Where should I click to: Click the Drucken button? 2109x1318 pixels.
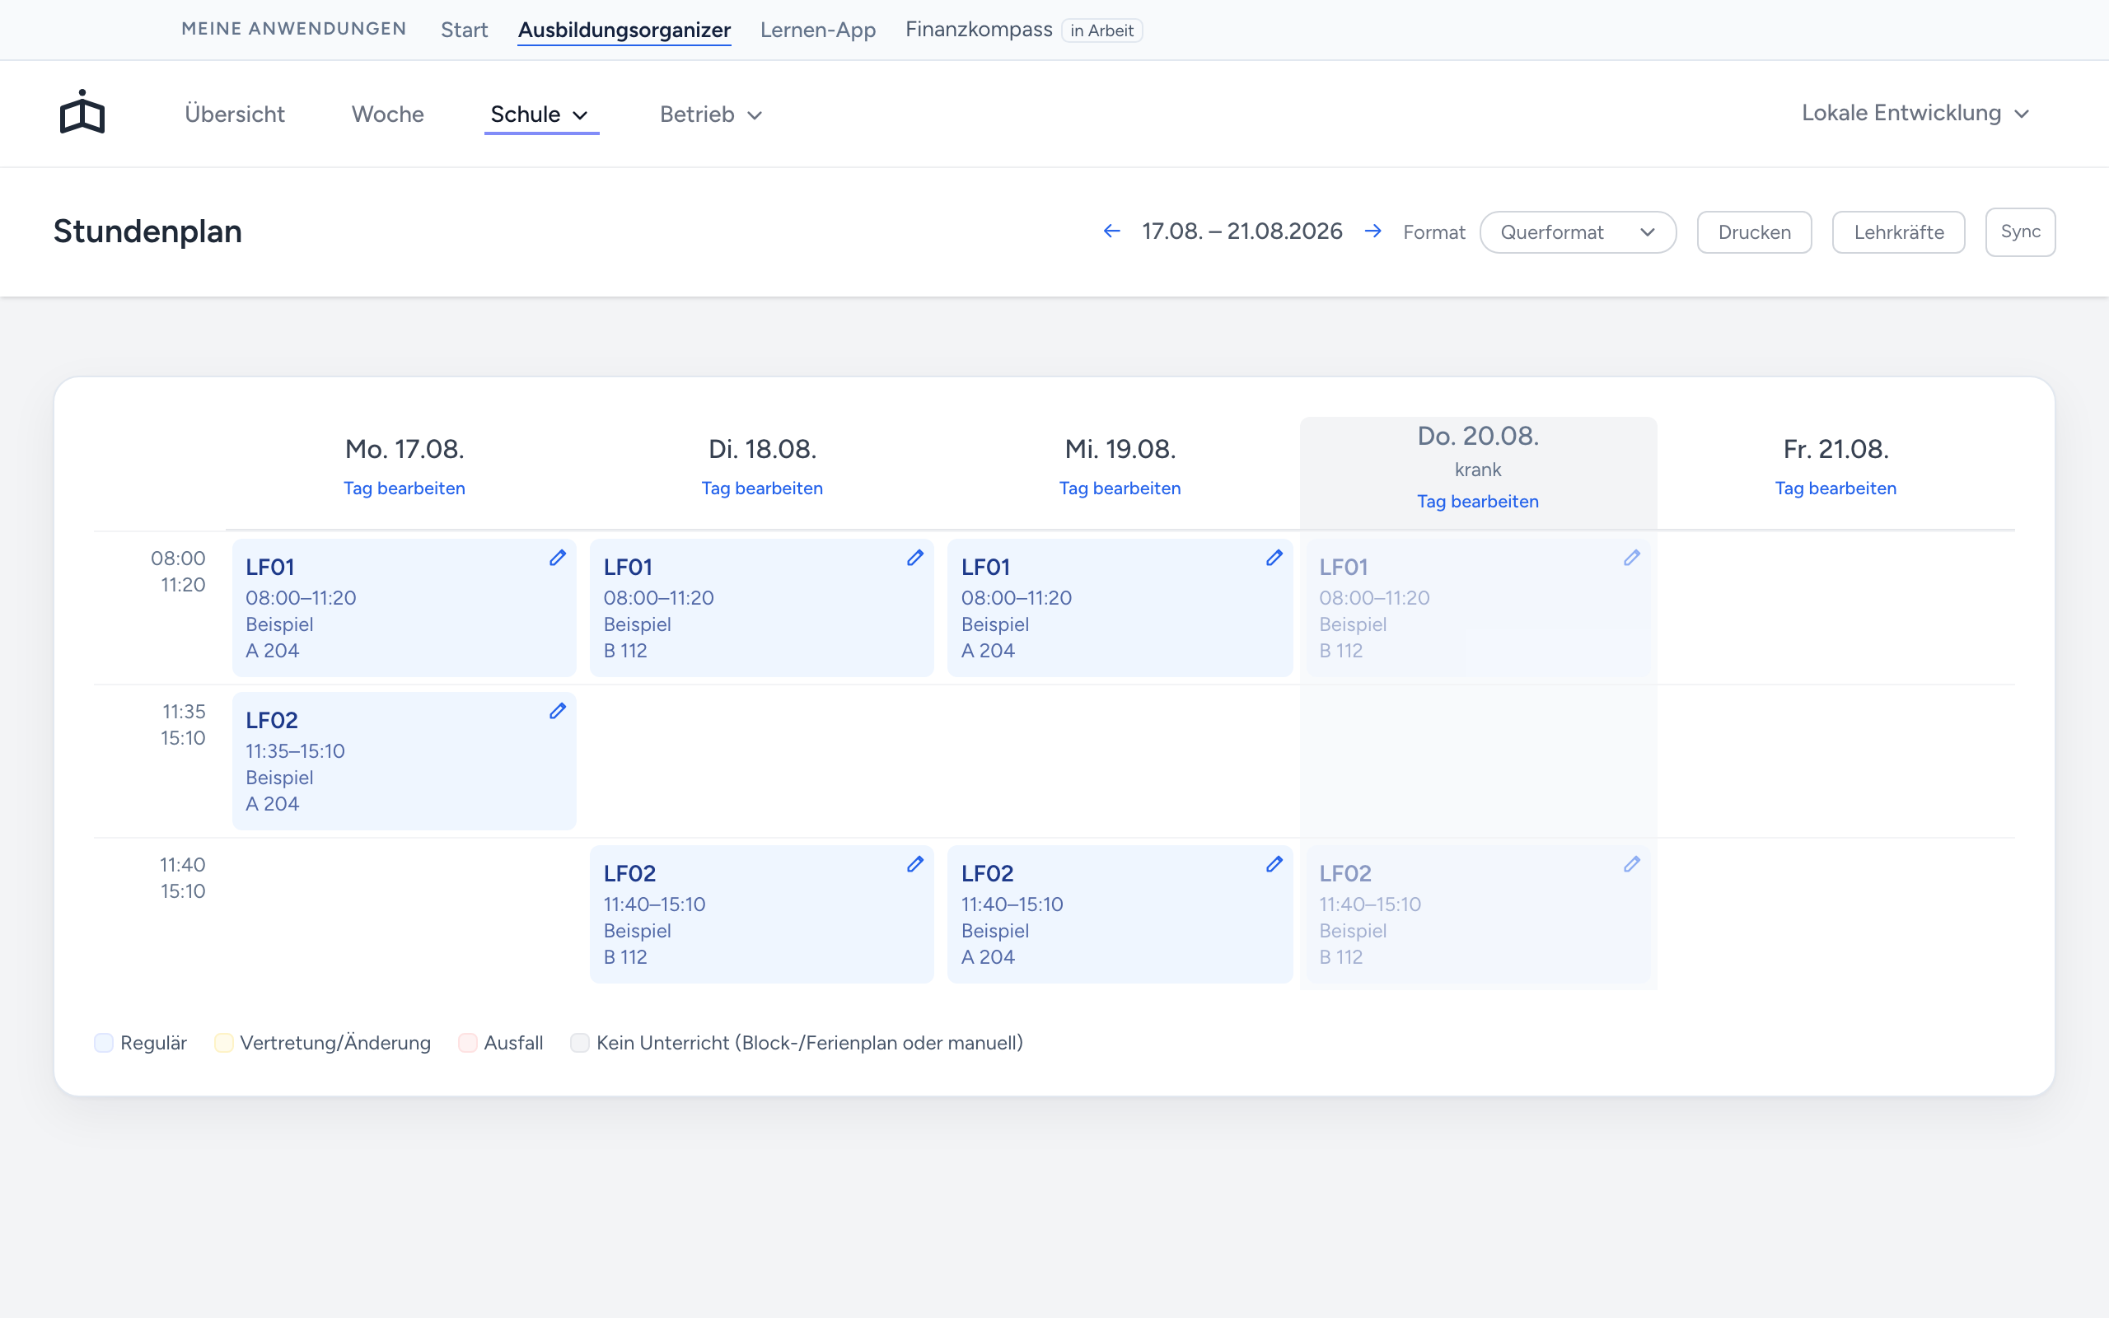click(x=1754, y=231)
